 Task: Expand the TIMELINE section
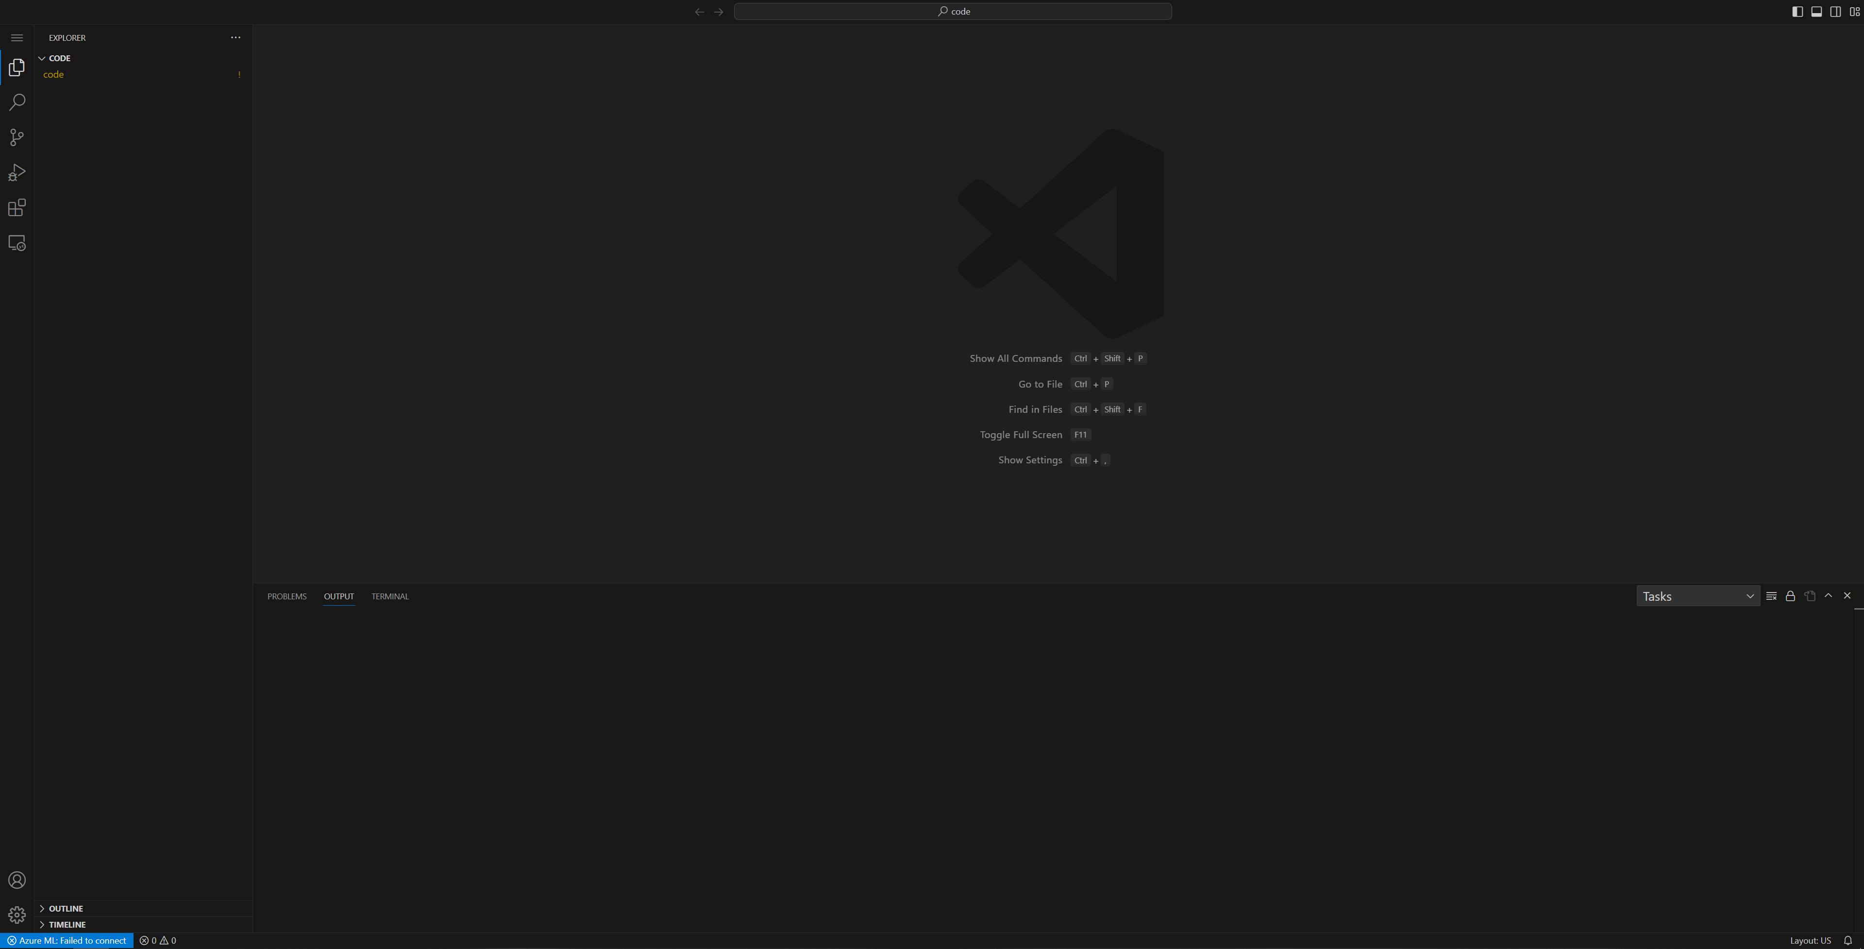click(x=67, y=924)
